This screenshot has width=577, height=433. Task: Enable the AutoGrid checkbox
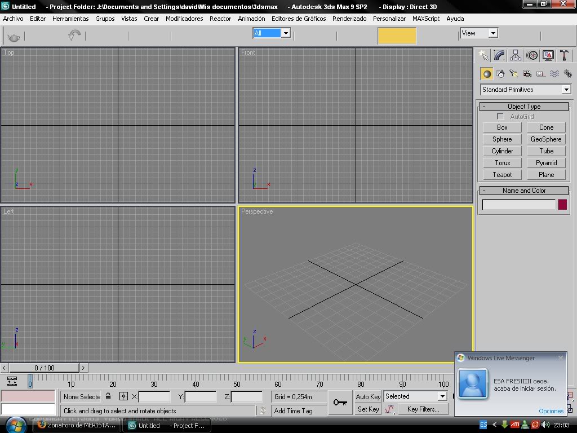[x=500, y=116]
